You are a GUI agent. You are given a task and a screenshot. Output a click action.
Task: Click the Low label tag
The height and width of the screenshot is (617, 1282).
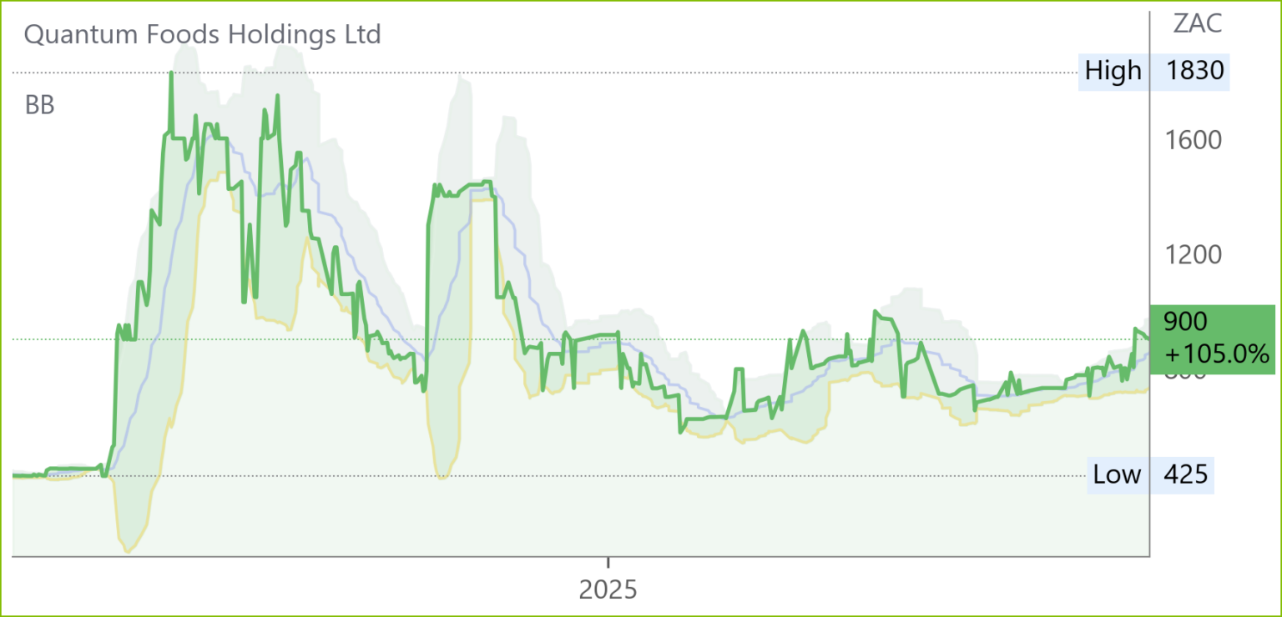[x=1117, y=475]
